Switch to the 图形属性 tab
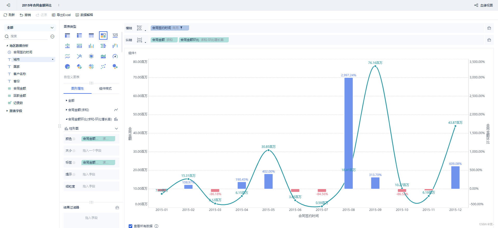 [78, 89]
